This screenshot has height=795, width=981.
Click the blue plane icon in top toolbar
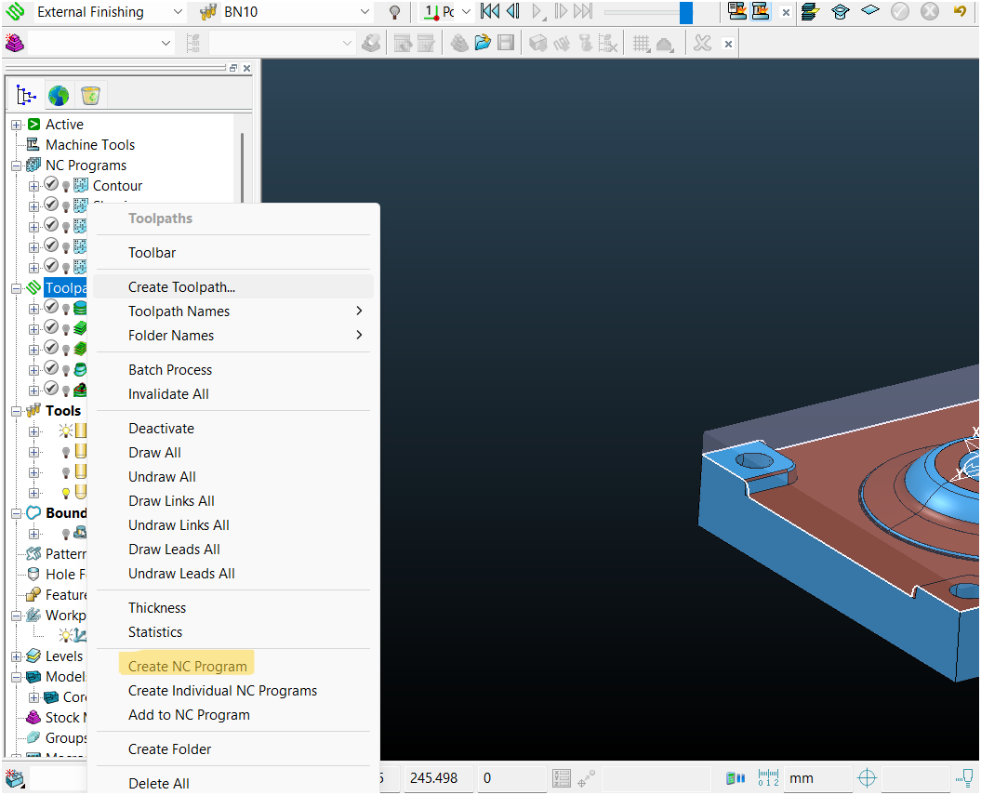[x=870, y=10]
